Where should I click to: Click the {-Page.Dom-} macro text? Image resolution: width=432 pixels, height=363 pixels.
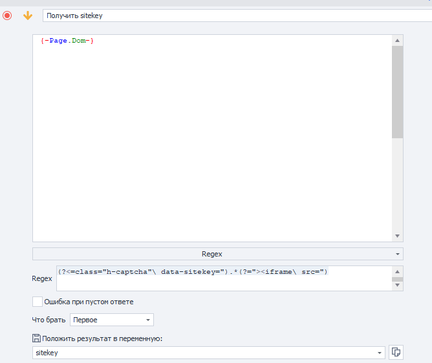67,41
